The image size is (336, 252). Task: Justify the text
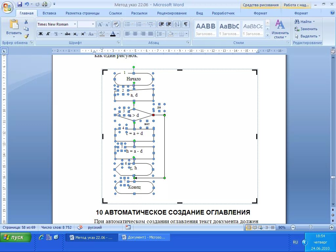click(x=150, y=34)
